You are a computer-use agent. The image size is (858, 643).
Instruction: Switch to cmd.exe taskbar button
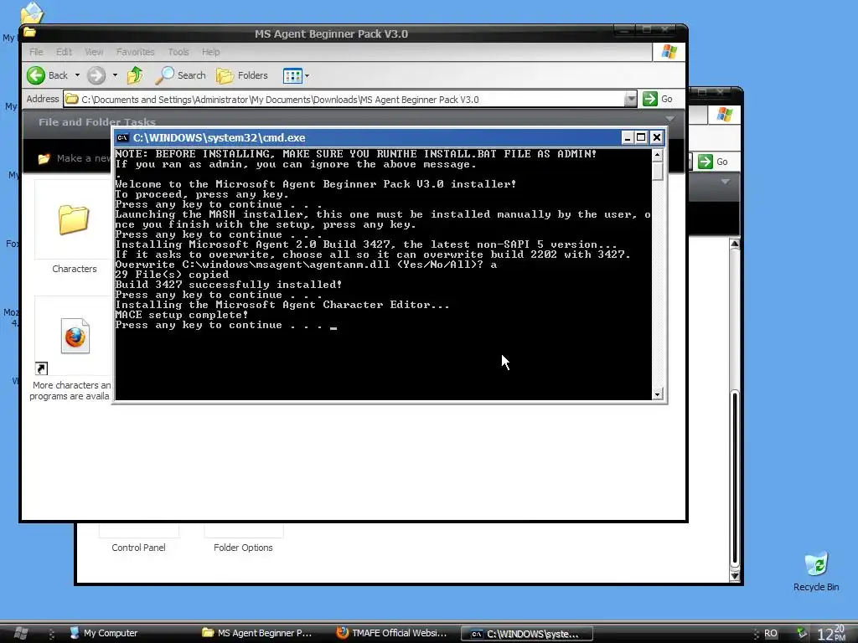526,634
